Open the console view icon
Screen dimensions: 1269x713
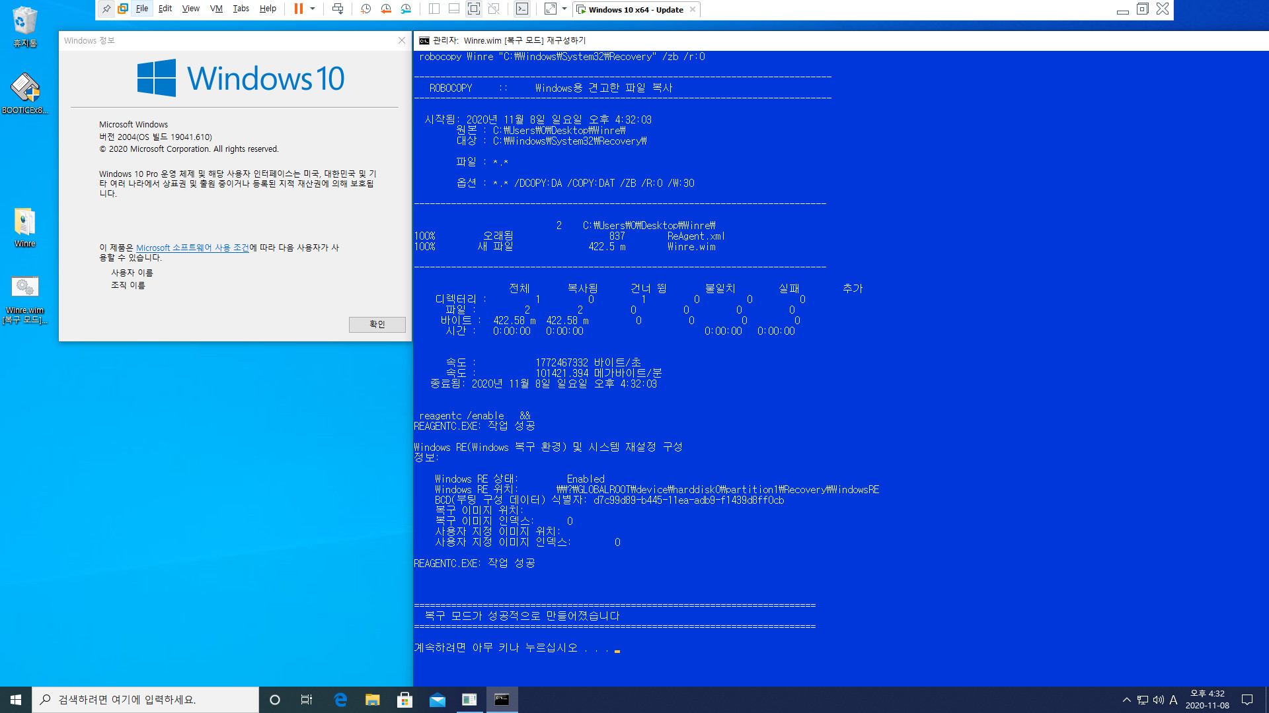pyautogui.click(x=522, y=9)
